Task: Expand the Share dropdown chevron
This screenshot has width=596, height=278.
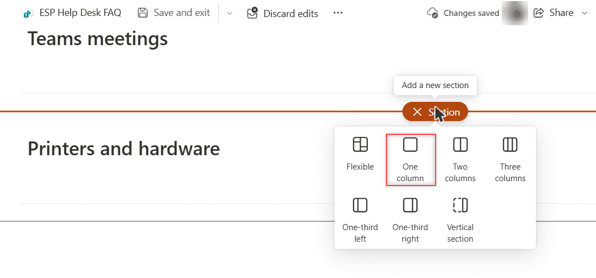Action: [584, 13]
